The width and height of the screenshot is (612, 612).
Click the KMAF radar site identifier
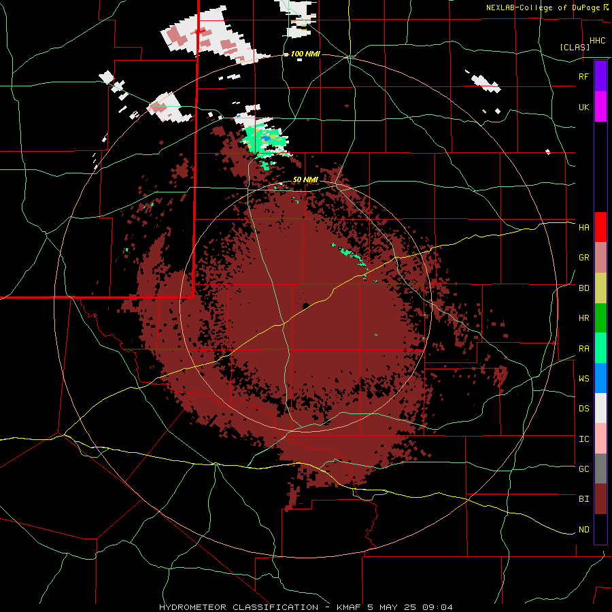tap(350, 607)
